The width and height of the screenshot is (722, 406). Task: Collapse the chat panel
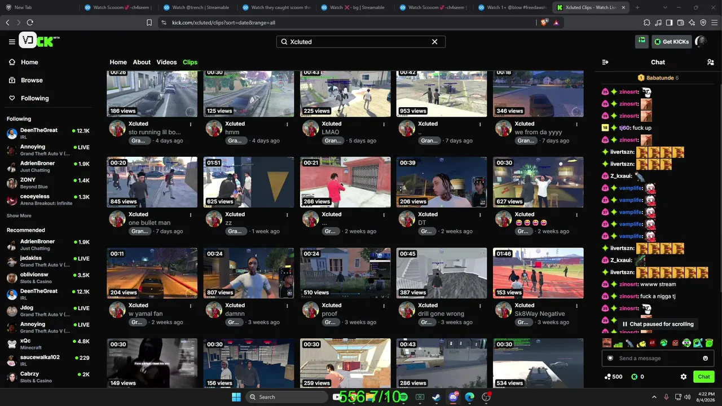pos(605,62)
